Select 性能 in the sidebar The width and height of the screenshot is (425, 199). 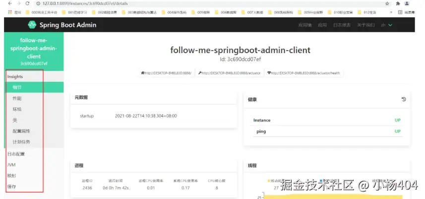(34, 98)
